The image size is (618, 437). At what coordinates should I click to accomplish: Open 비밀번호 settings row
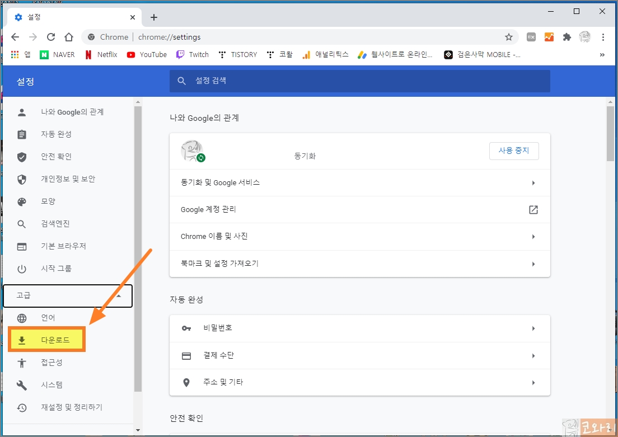pos(360,328)
